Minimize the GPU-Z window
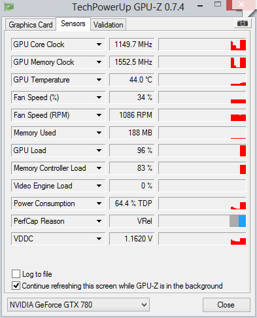This screenshot has width=257, height=318. click(x=200, y=7)
